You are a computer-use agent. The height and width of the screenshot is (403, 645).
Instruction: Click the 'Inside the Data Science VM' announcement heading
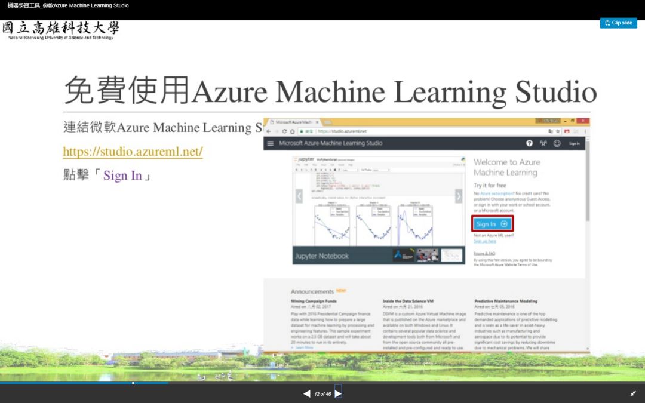coord(408,301)
